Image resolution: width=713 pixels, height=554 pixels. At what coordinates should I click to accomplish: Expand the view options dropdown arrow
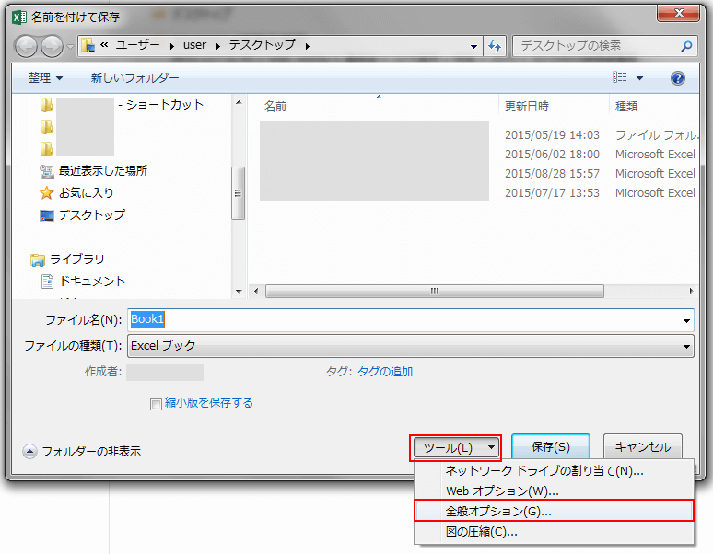click(x=639, y=78)
